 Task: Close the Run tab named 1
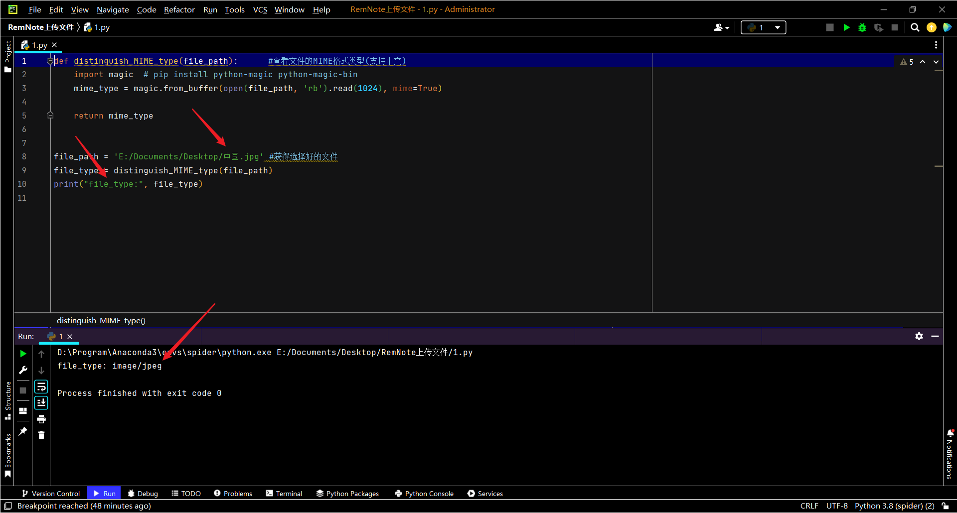tap(70, 337)
